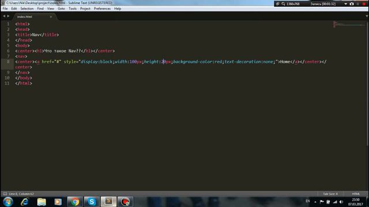This screenshot has width=369, height=207.
Task: Go to previous tab with left arrow
Action: 4,16
